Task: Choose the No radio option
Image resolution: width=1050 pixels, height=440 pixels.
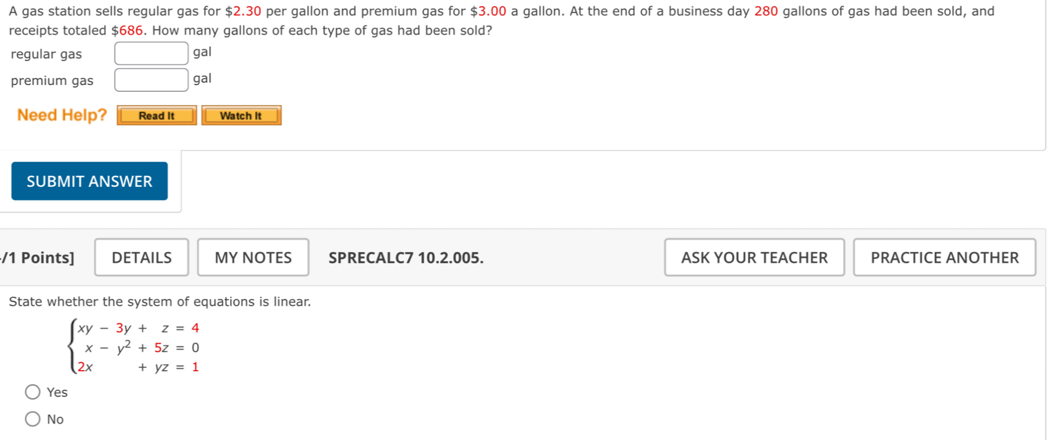Action: click(x=33, y=419)
